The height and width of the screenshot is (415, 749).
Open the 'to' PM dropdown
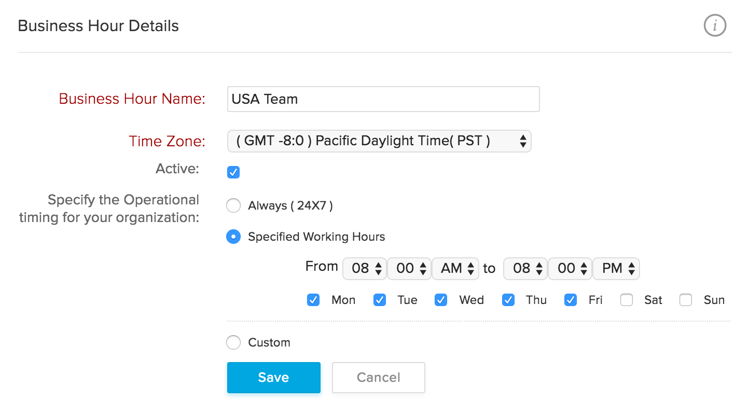(617, 268)
